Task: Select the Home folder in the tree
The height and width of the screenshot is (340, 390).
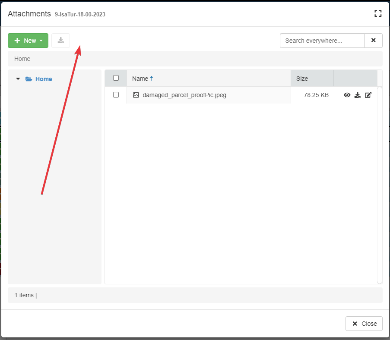Action: (x=44, y=79)
